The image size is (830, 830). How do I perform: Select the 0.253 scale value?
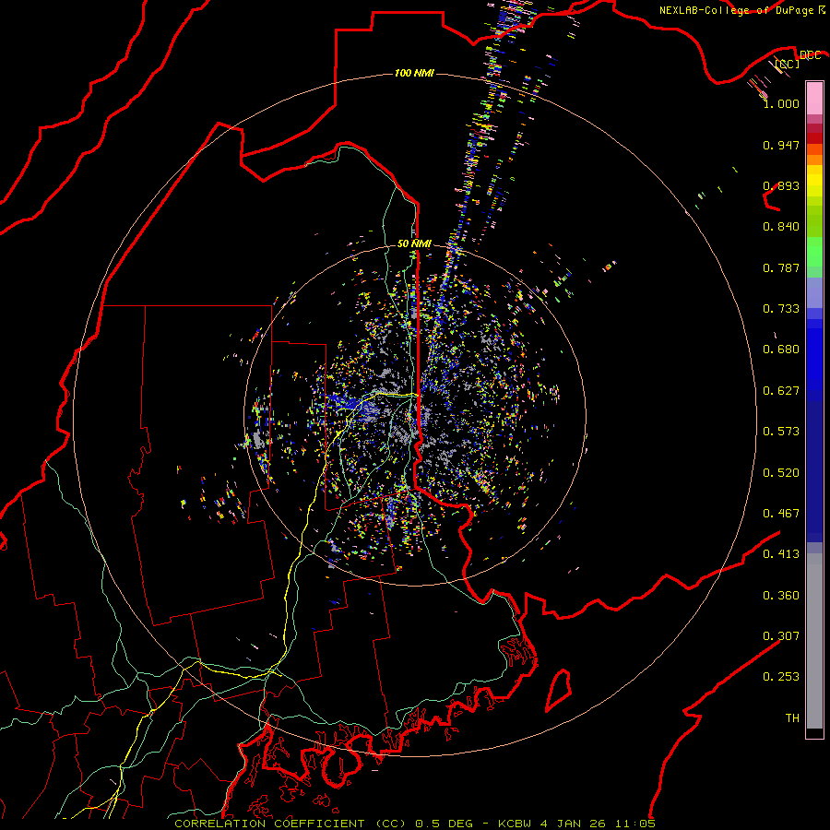[x=781, y=677]
